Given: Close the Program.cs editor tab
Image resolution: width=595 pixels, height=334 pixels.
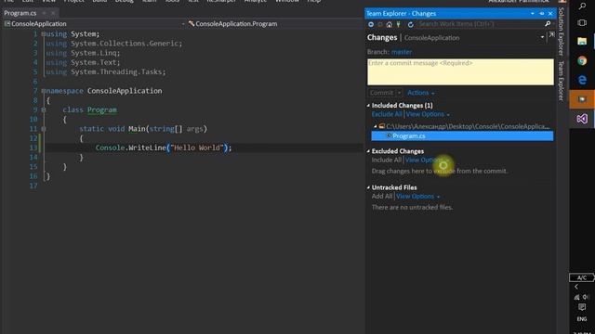Looking at the screenshot, I should pyautogui.click(x=53, y=13).
